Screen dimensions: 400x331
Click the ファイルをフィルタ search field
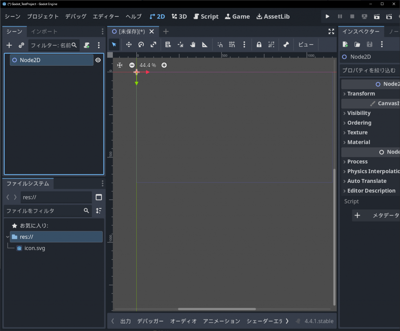click(x=43, y=211)
